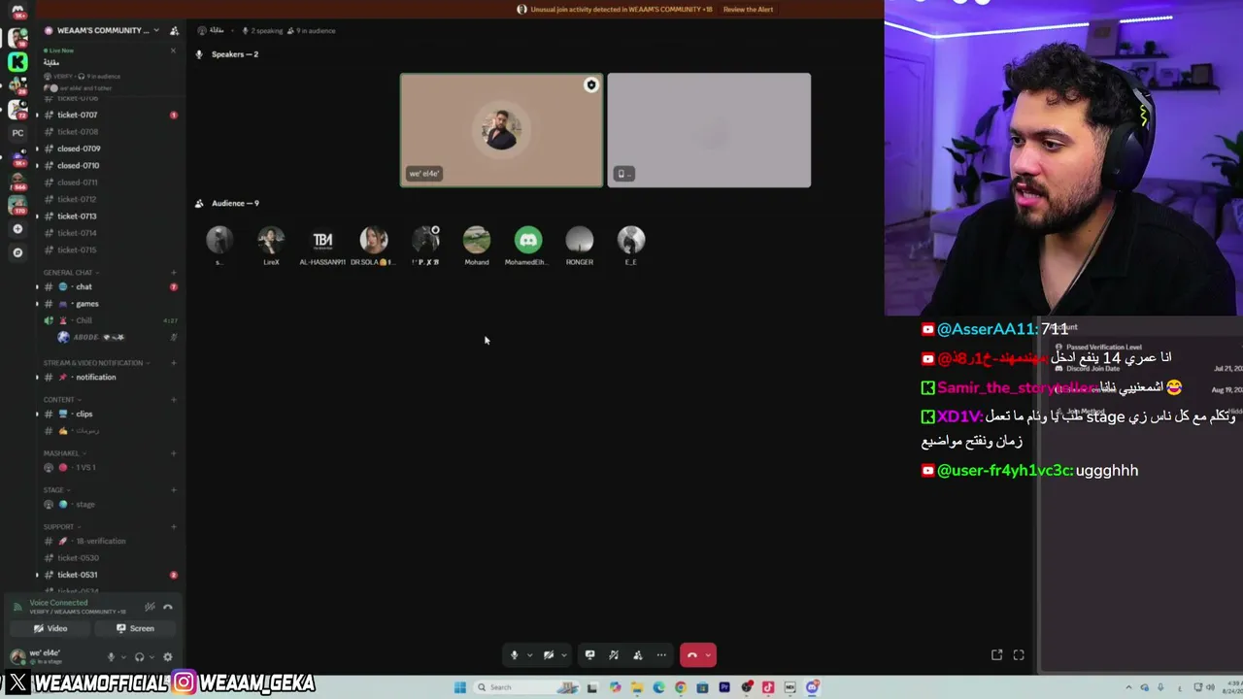Open camera options arrow in stage control bar

[x=563, y=655]
